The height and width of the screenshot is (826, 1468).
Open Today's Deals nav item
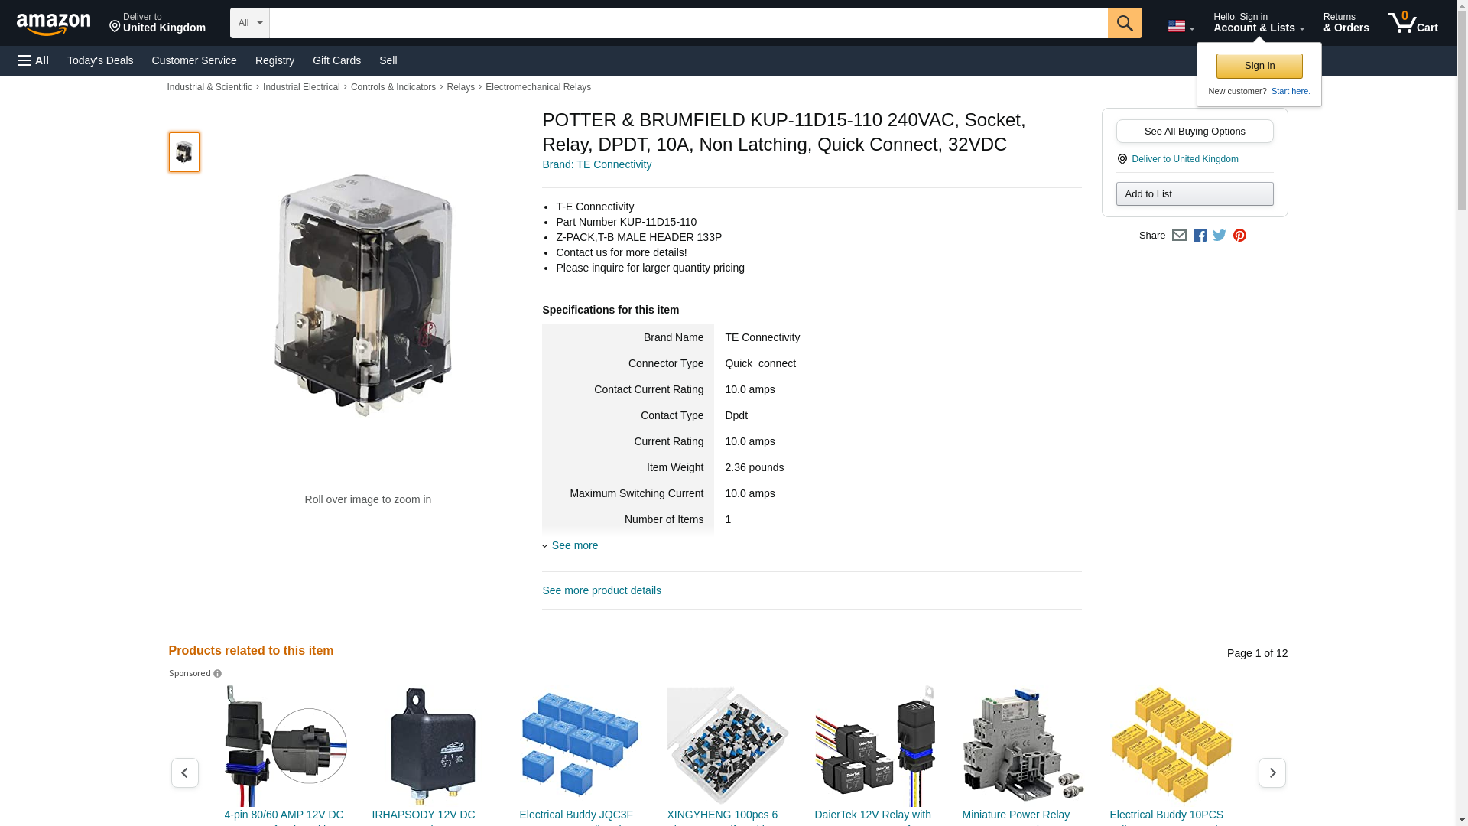click(100, 60)
